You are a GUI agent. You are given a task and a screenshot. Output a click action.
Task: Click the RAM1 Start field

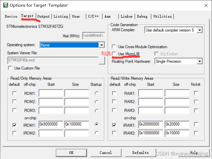click(150, 93)
